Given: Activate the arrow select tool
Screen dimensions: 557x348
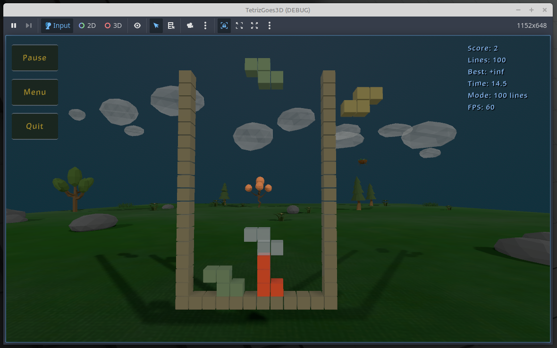Looking at the screenshot, I should click(x=156, y=25).
